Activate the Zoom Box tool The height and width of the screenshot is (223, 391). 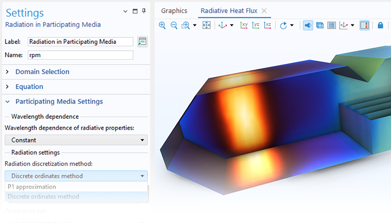(185, 26)
